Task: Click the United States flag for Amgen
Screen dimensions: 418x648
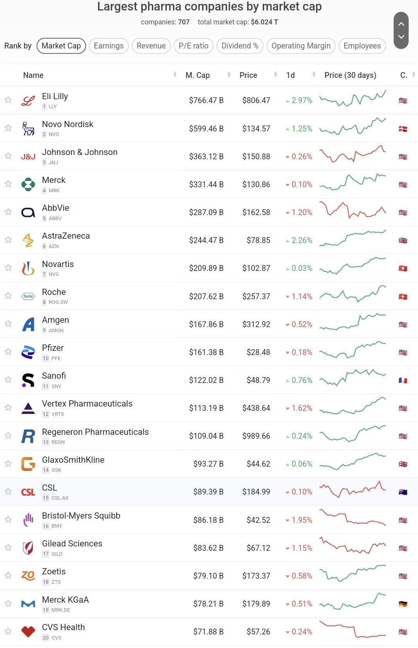Action: 403,325
